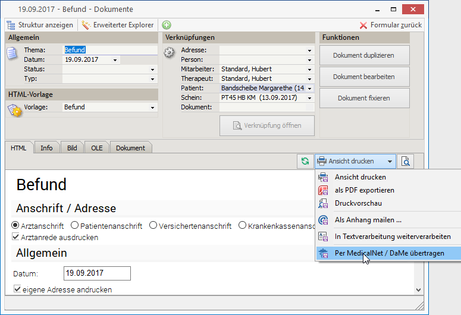
Task: Click Formular zurück red X icon
Action: [x=364, y=25]
